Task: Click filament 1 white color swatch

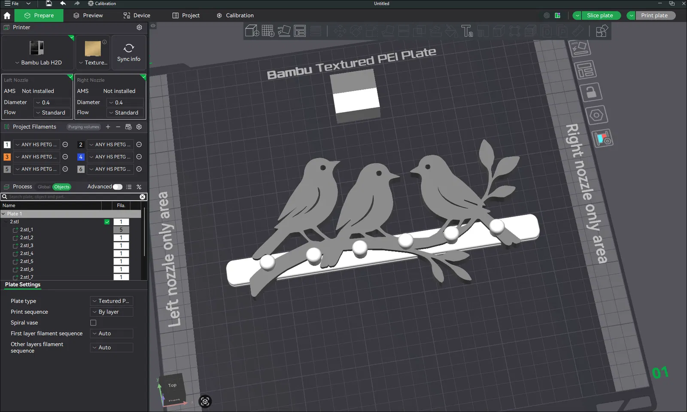Action: coord(7,145)
